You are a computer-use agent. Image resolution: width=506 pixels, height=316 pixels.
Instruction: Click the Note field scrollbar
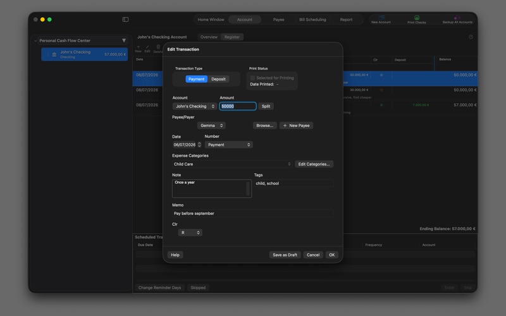(x=248, y=188)
